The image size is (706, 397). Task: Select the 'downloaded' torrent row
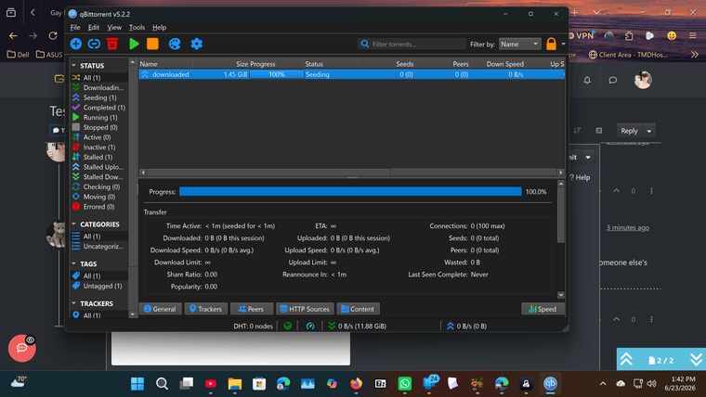tap(351, 74)
